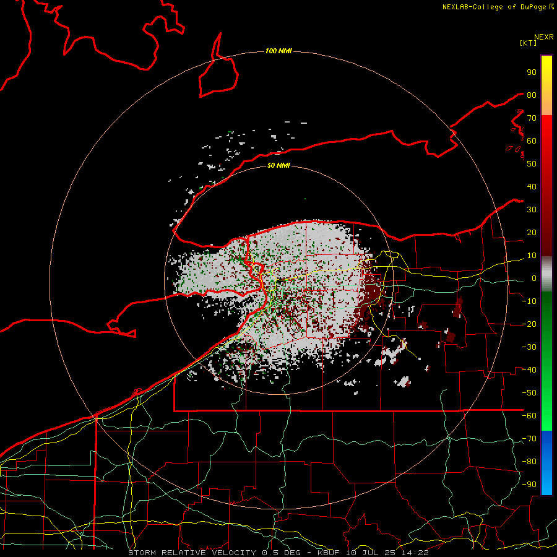The height and width of the screenshot is (557, 557).
Task: Click the -70 knot scale label
Action: [x=529, y=439]
